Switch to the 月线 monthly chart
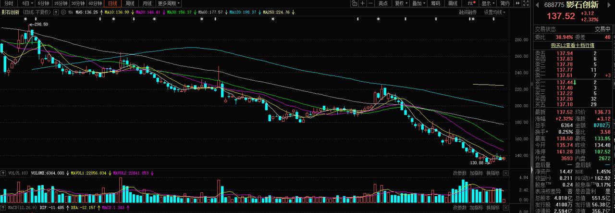This screenshot has height=213, width=615. pos(147,3)
